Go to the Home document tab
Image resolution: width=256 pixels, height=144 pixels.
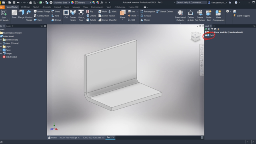52,138
